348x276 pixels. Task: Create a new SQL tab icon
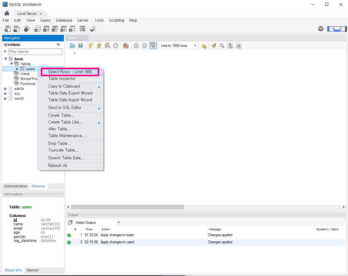pyautogui.click(x=8, y=29)
